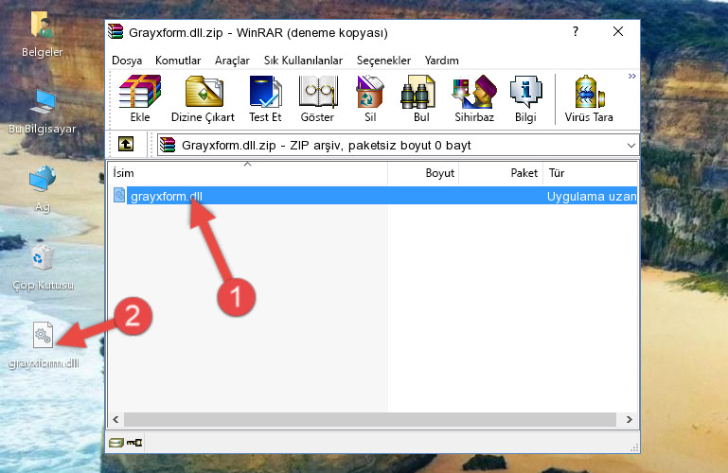Open the Komutlar menu
This screenshot has height=473, width=728.
click(x=178, y=61)
